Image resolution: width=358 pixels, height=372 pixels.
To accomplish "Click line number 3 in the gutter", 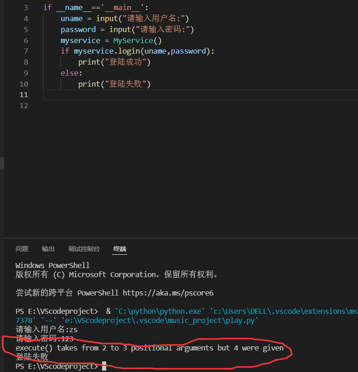I will tap(26, 8).
